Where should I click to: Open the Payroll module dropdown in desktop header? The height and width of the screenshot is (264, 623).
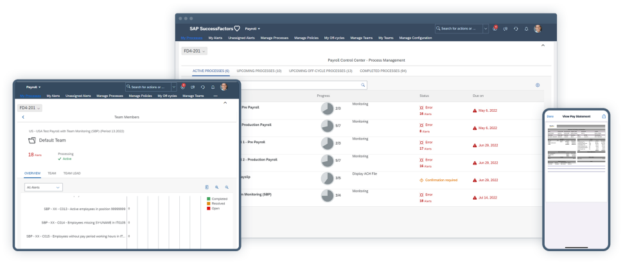[x=252, y=29]
